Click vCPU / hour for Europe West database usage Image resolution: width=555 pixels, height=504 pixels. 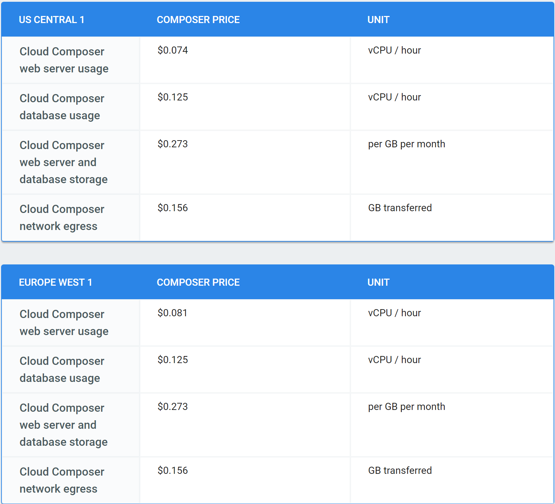394,360
